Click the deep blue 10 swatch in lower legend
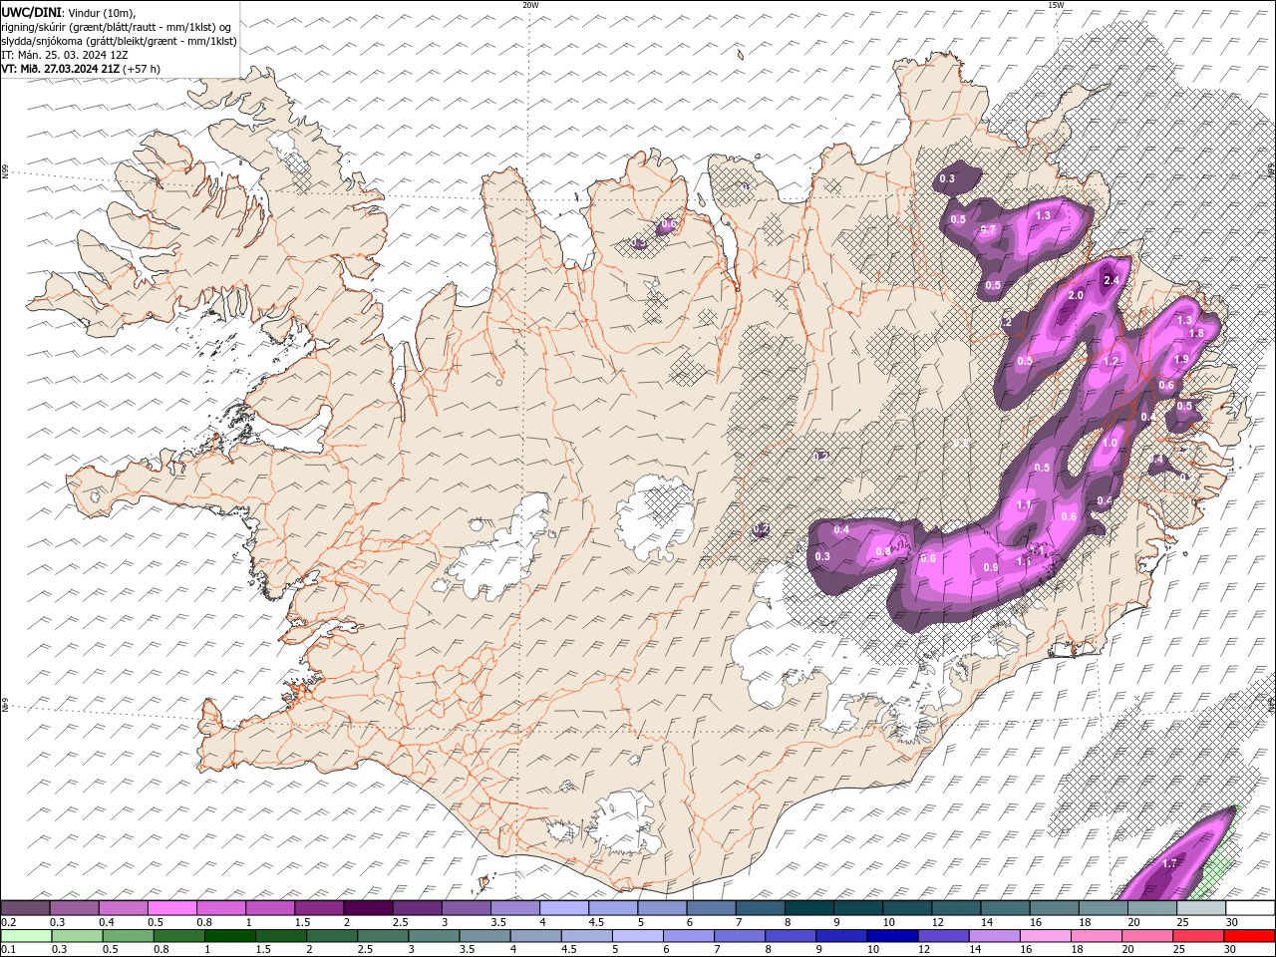Screen dimensions: 1276x957 tap(890, 936)
